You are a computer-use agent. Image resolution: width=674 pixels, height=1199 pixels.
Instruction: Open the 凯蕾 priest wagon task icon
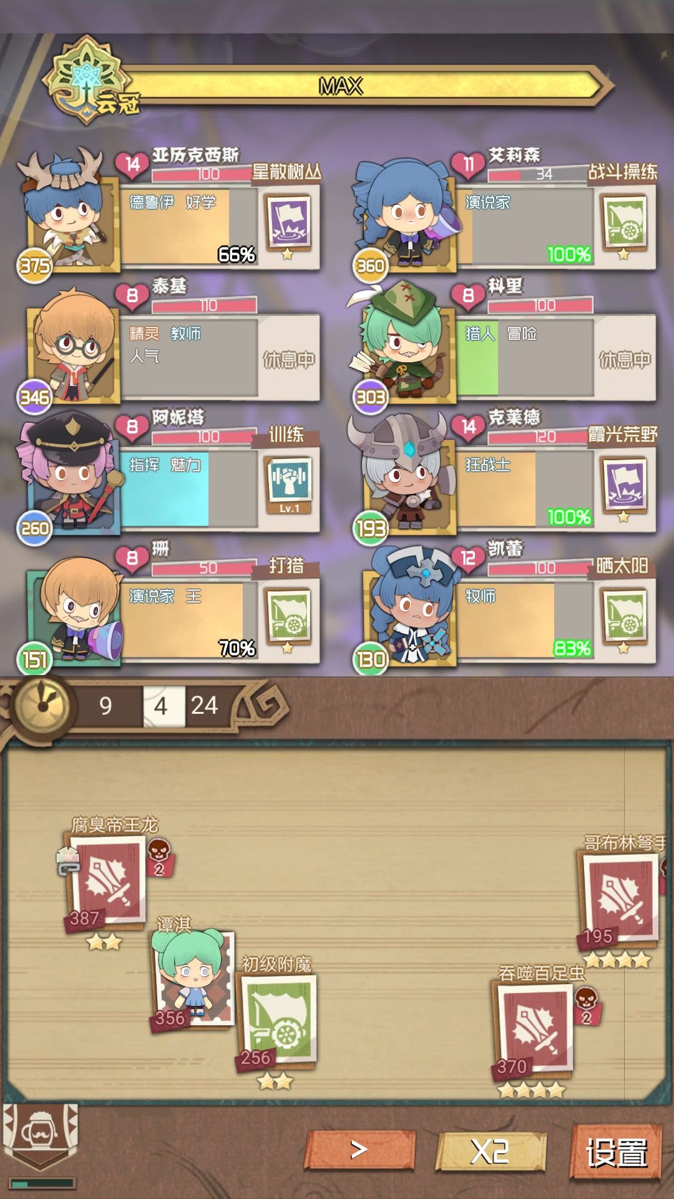pos(623,616)
